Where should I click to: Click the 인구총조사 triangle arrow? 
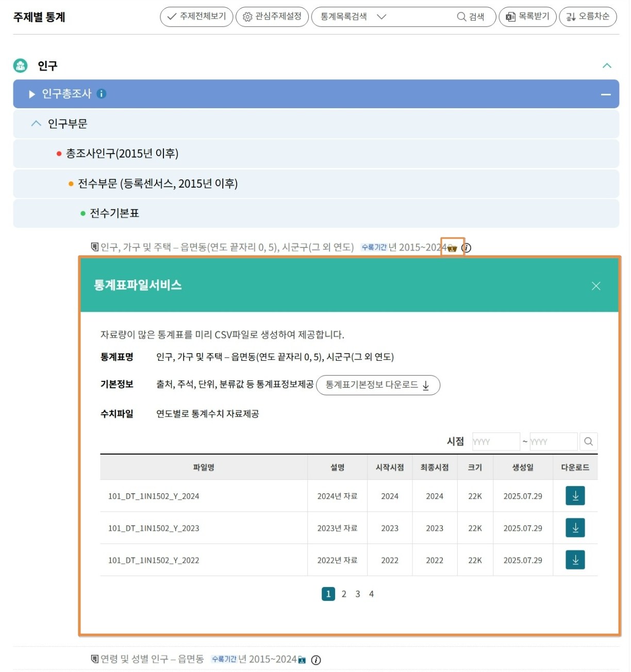point(32,94)
